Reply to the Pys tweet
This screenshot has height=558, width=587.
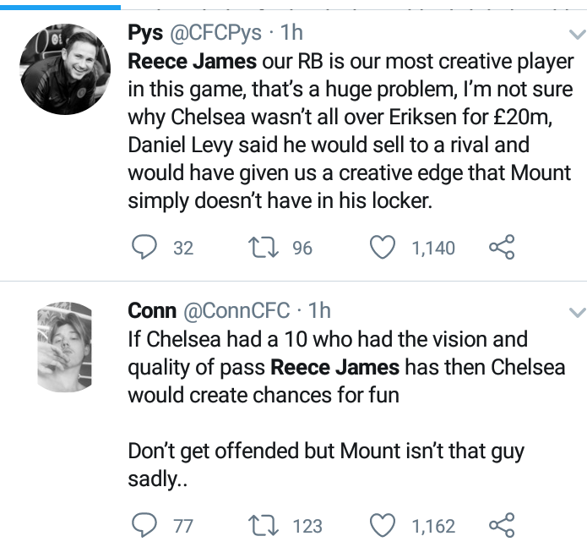coord(147,247)
